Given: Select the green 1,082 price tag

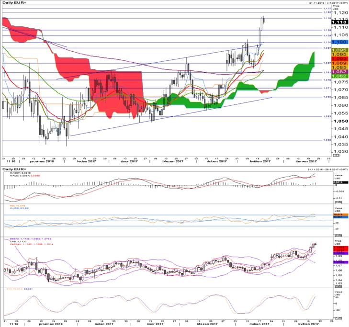Looking at the screenshot, I should (339, 76).
